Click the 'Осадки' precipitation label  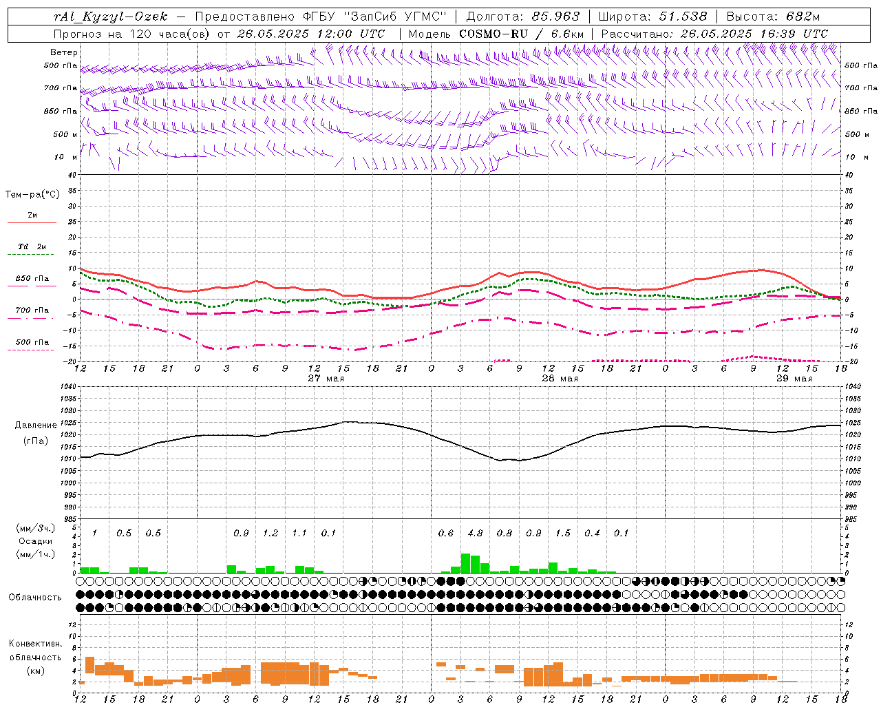pos(34,541)
